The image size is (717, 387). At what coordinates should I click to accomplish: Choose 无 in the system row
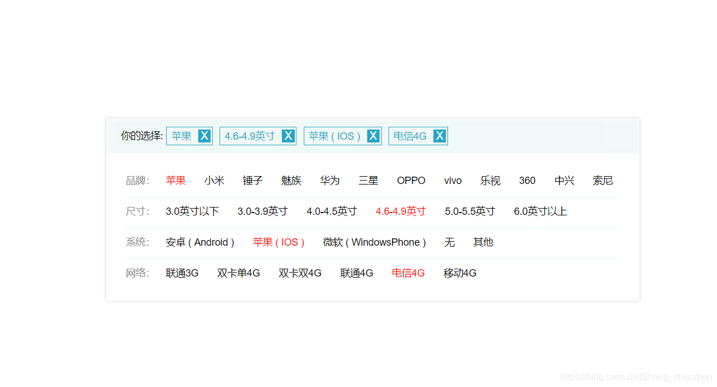450,242
